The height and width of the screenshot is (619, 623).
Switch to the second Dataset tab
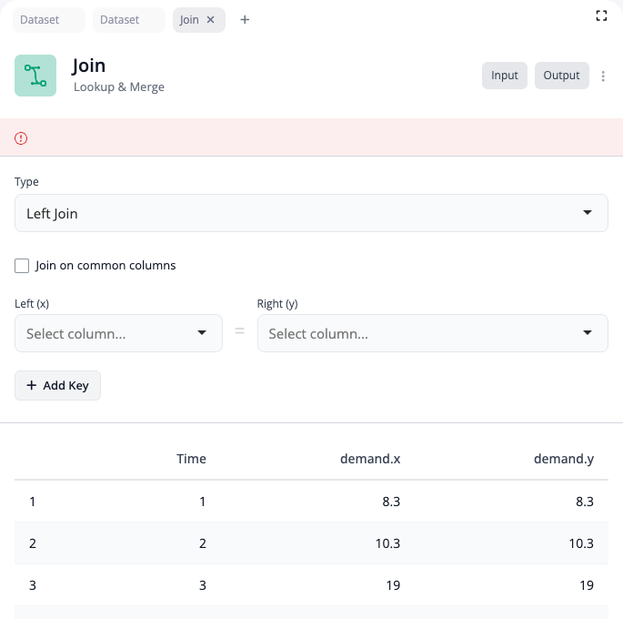click(x=126, y=20)
